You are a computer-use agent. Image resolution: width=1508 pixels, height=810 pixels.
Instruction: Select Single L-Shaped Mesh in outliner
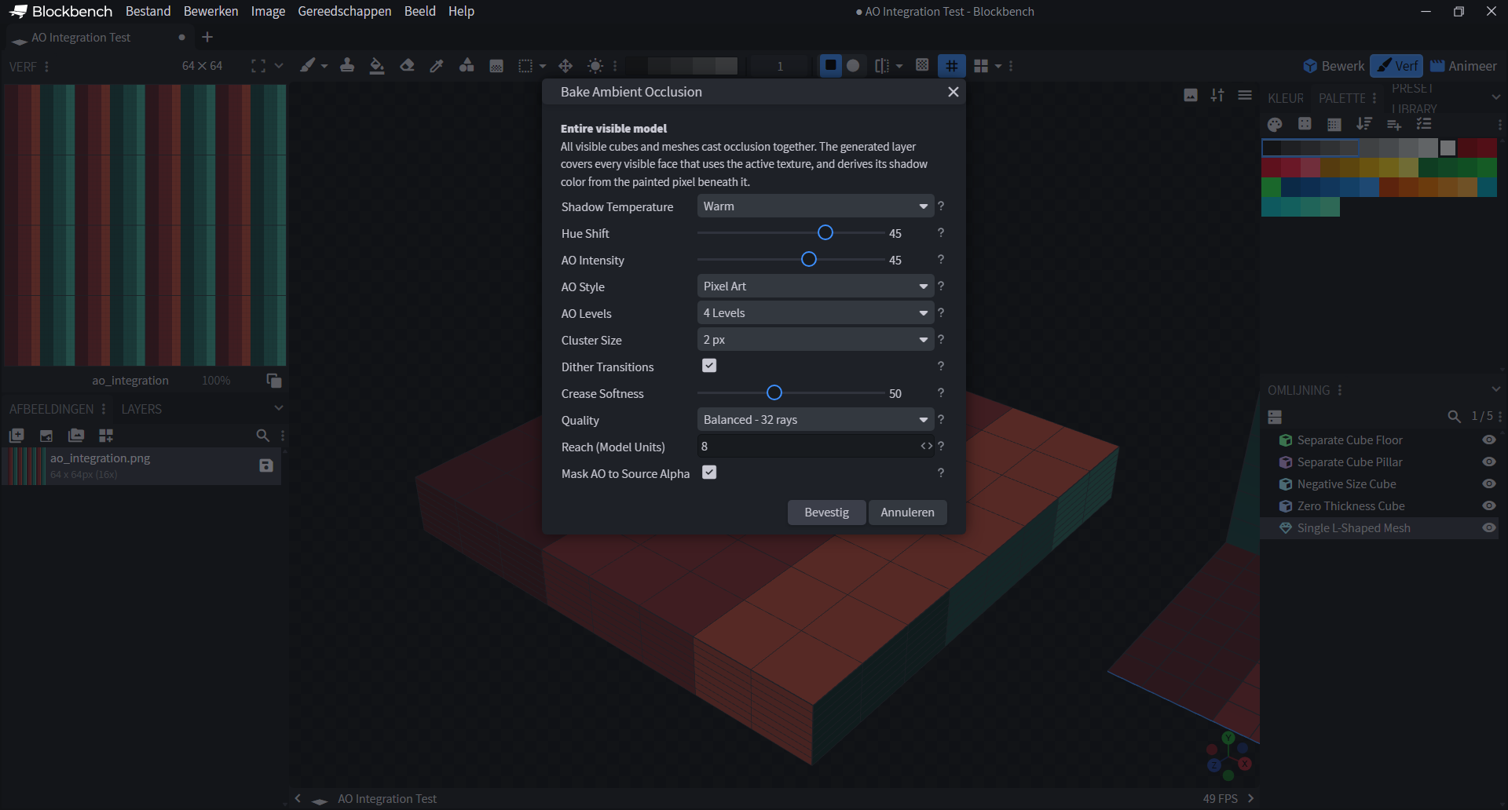pos(1379,528)
